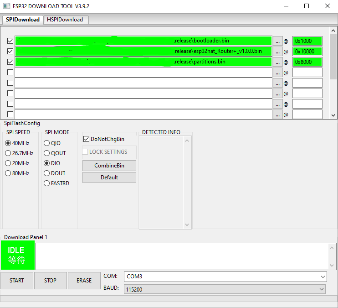Viewport: 338px width, 308px height.
Task: Click the CombineBin button
Action: (109, 166)
